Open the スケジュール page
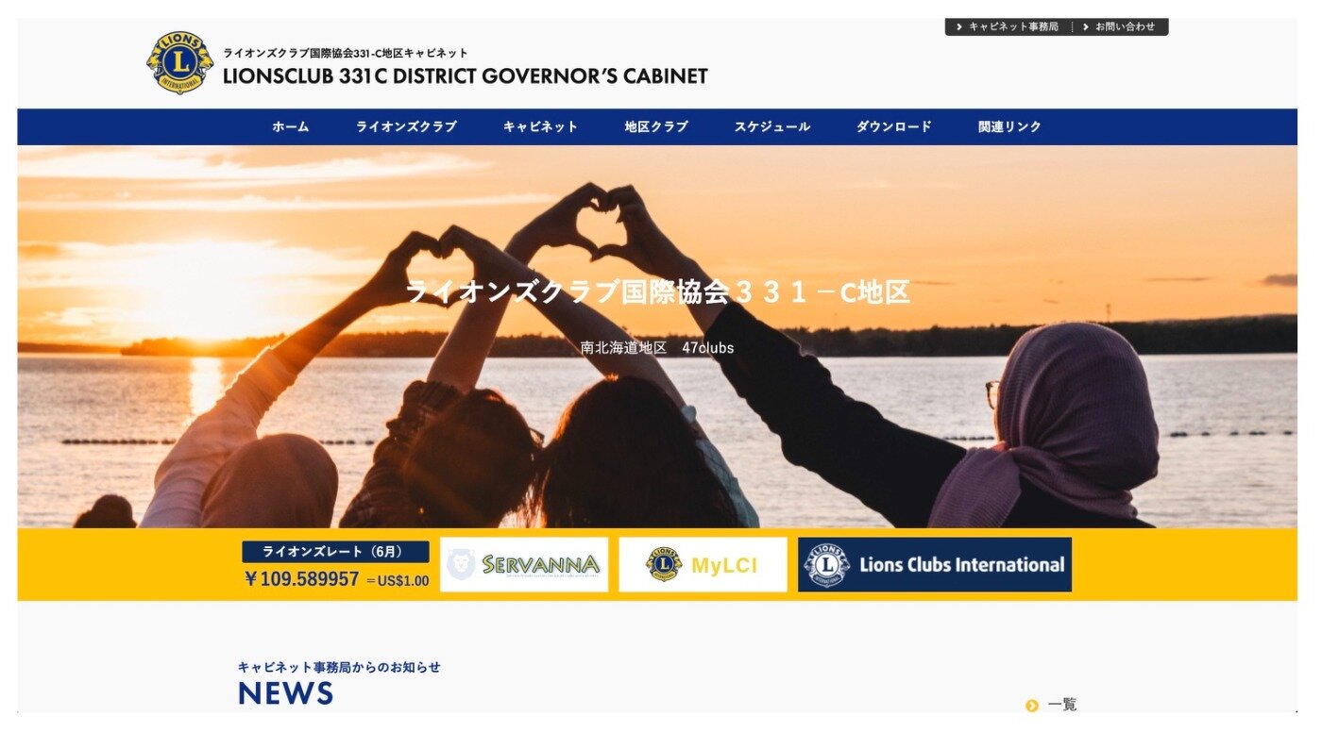Screen dimensions: 1322x749 point(772,127)
